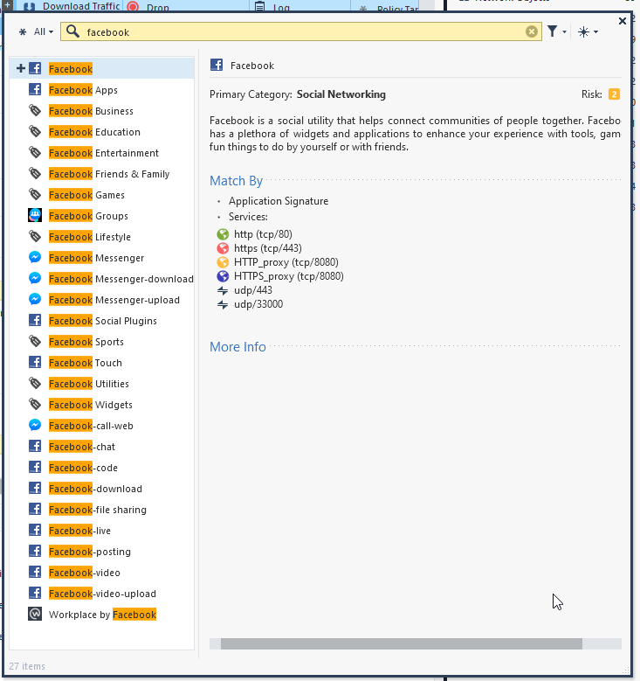Click the tag icon beside Facebook Widgets
Image resolution: width=640 pixels, height=681 pixels.
coord(35,405)
